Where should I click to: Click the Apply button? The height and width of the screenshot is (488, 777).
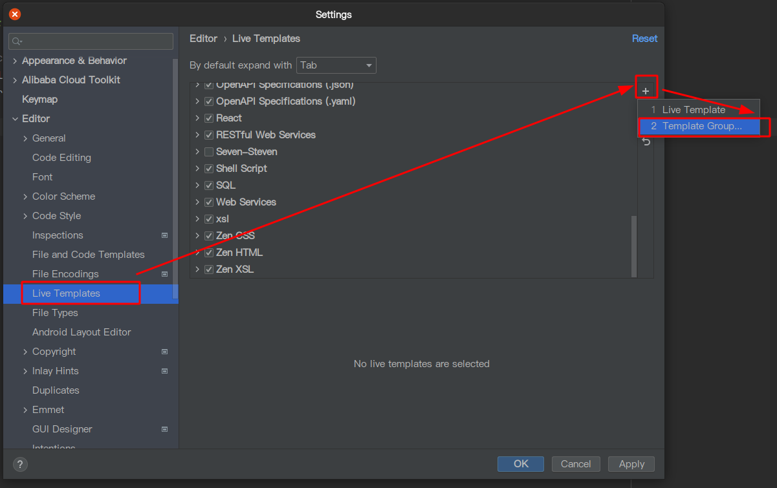tap(631, 463)
